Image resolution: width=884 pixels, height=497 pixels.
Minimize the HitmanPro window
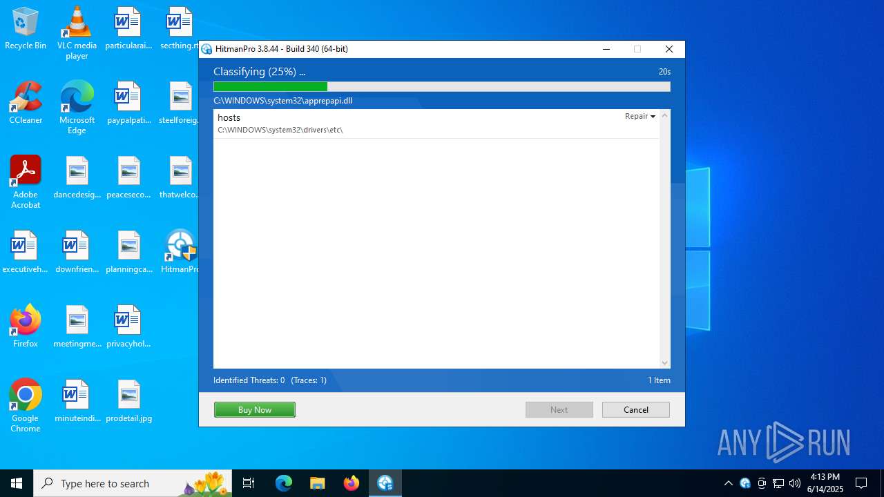(x=606, y=49)
